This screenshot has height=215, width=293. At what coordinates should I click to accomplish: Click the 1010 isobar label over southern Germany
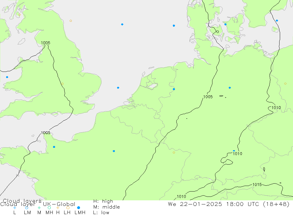tap(238, 154)
